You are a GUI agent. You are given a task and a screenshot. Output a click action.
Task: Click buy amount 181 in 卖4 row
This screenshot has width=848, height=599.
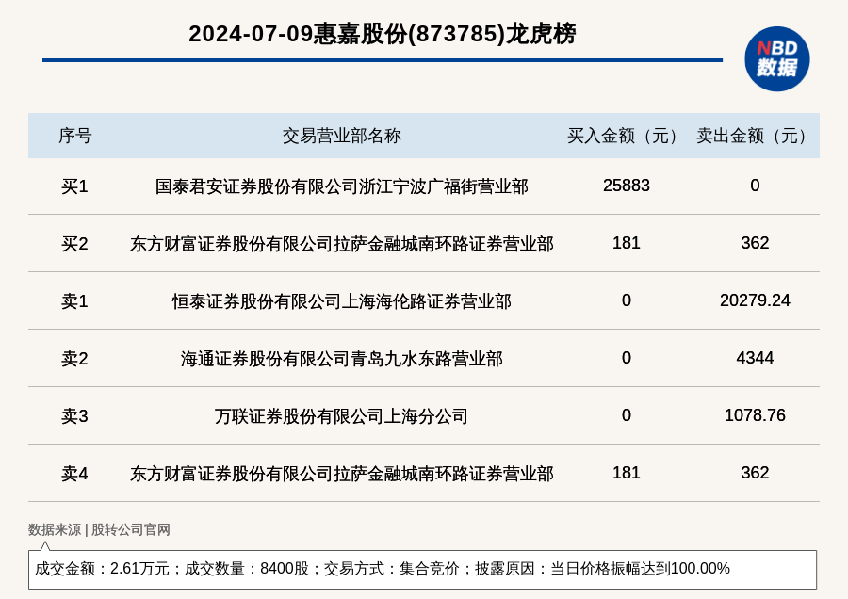pyautogui.click(x=627, y=473)
